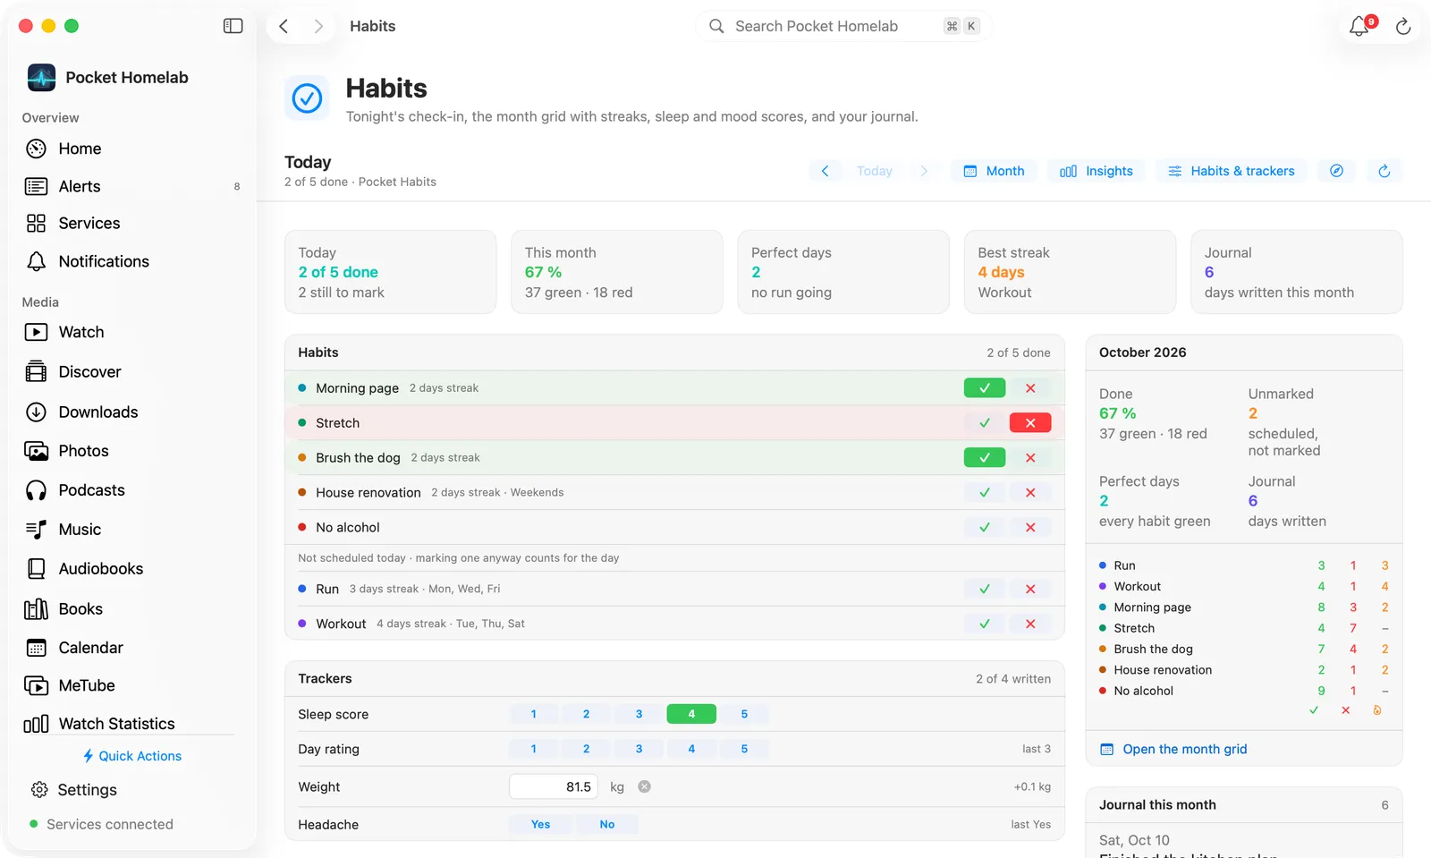Image resolution: width=1431 pixels, height=858 pixels.
Task: Refresh habits with the toolbar refresh icon
Action: tap(1384, 171)
